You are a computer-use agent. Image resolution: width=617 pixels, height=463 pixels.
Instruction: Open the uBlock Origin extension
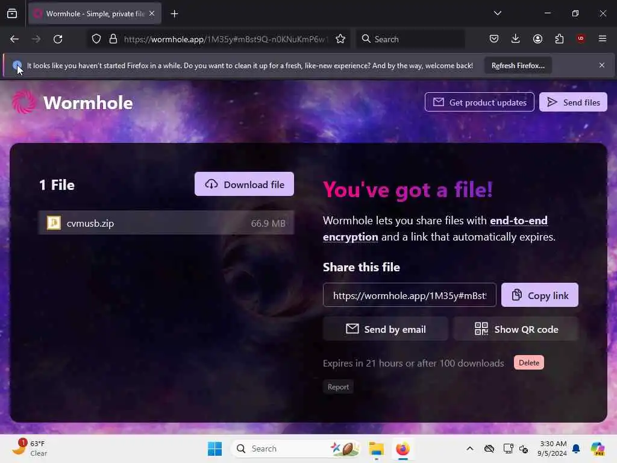[x=581, y=39]
